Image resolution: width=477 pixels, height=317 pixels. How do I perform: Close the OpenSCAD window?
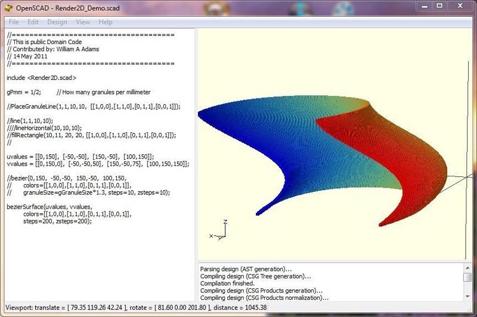pos(460,6)
